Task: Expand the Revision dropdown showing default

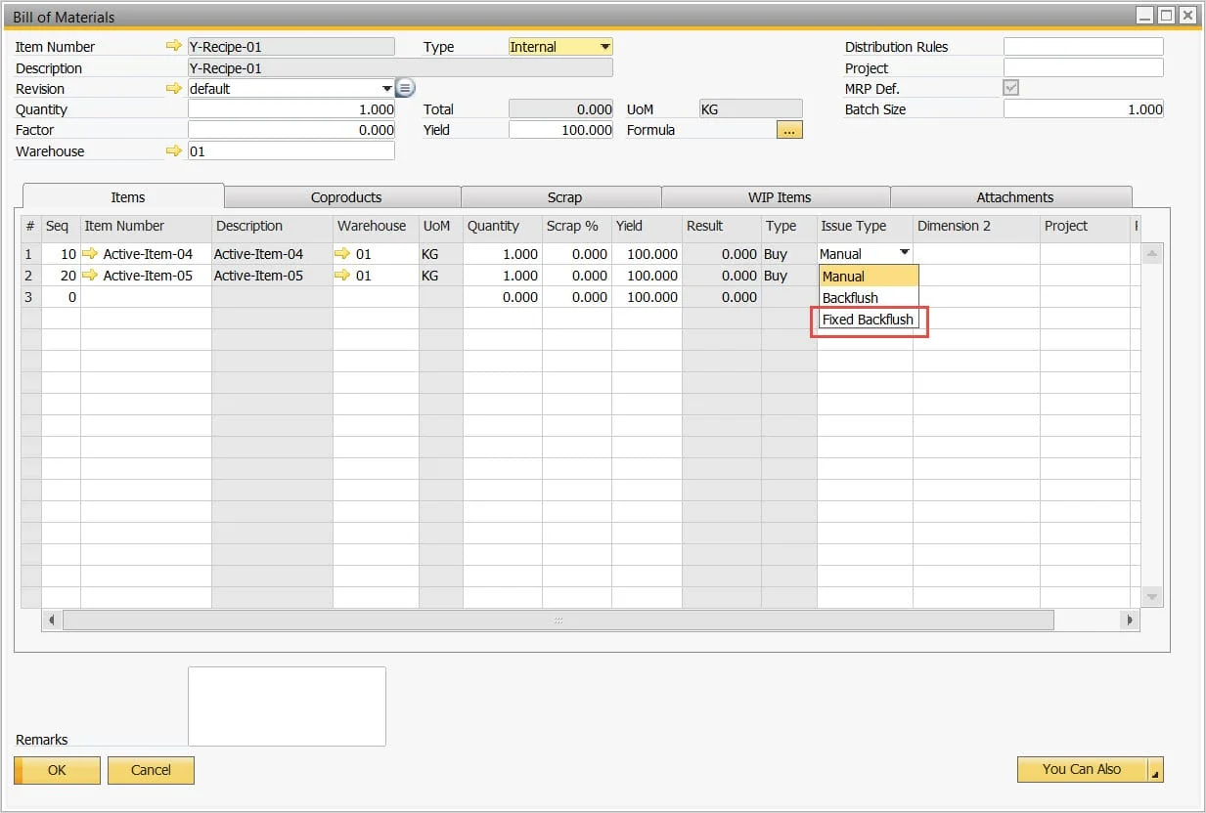Action: [x=387, y=89]
